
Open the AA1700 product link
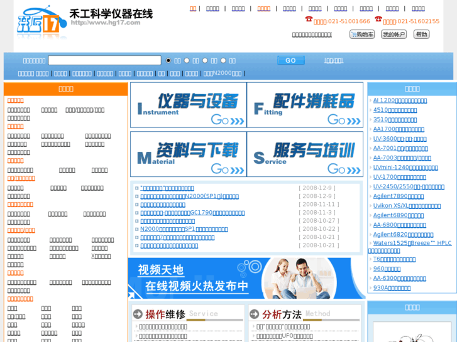399,129
